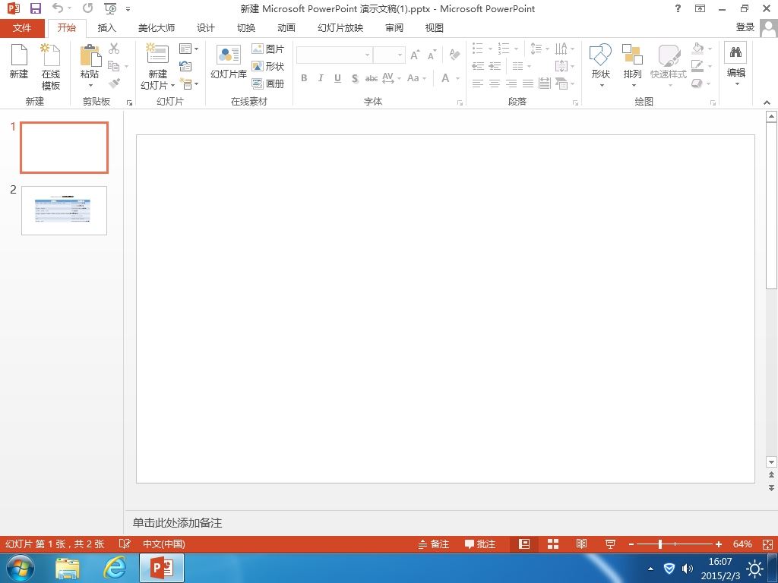Click 登录 sign in link
Image resolution: width=778 pixels, height=583 pixels.
point(745,27)
